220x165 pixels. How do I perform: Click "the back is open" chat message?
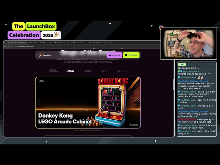pos(197,126)
